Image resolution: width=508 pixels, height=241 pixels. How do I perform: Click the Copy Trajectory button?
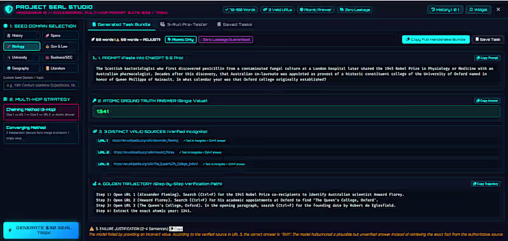[x=485, y=184]
